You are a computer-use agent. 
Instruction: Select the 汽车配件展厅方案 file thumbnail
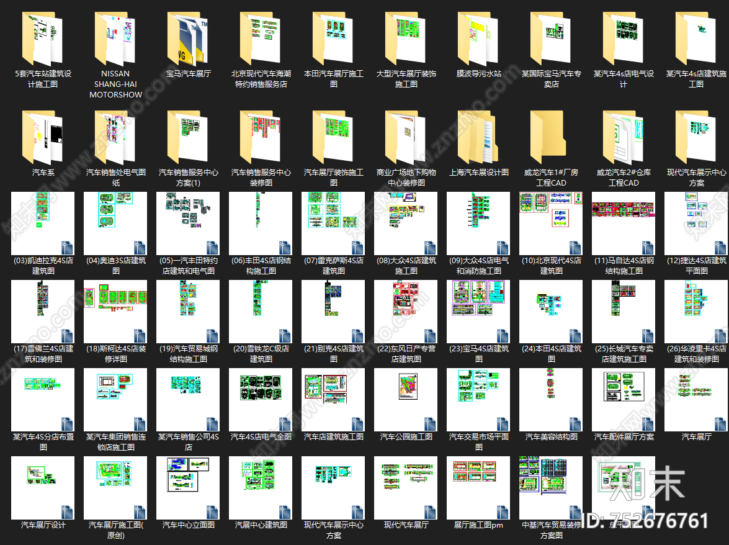(x=624, y=400)
